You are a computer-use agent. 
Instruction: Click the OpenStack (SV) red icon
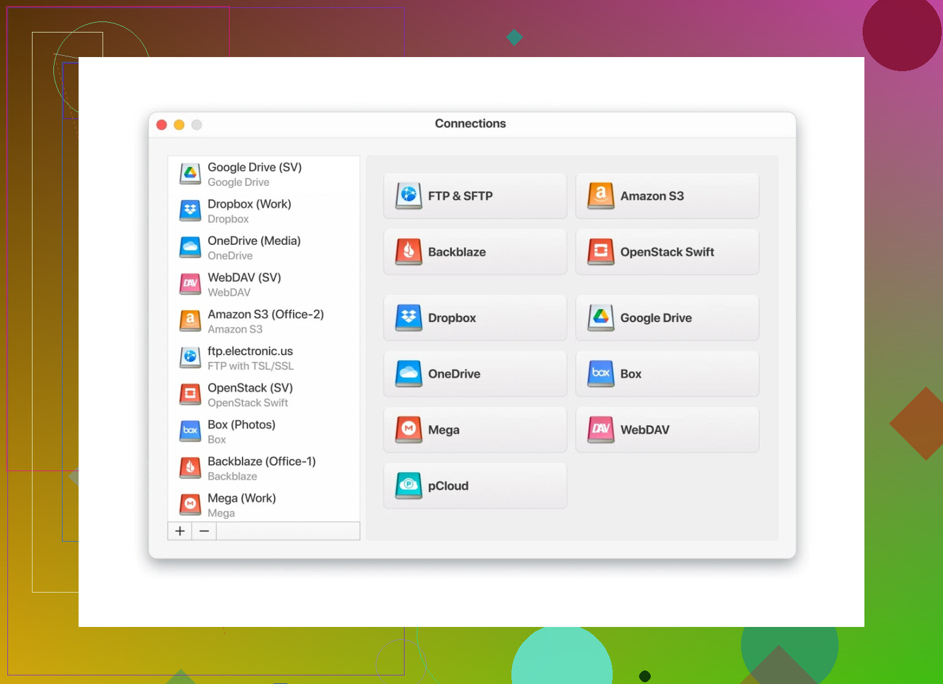coord(190,395)
